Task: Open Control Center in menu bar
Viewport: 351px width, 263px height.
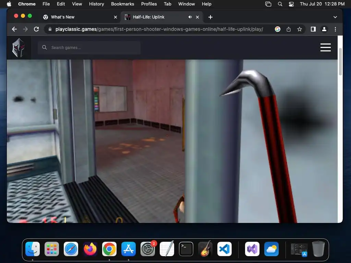Action: coord(291,4)
